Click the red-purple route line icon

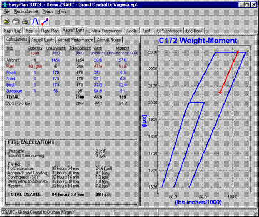point(45,22)
